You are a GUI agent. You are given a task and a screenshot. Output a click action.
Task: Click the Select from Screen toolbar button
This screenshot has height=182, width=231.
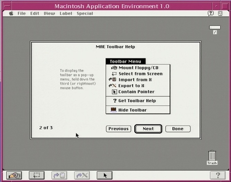click(x=37, y=175)
